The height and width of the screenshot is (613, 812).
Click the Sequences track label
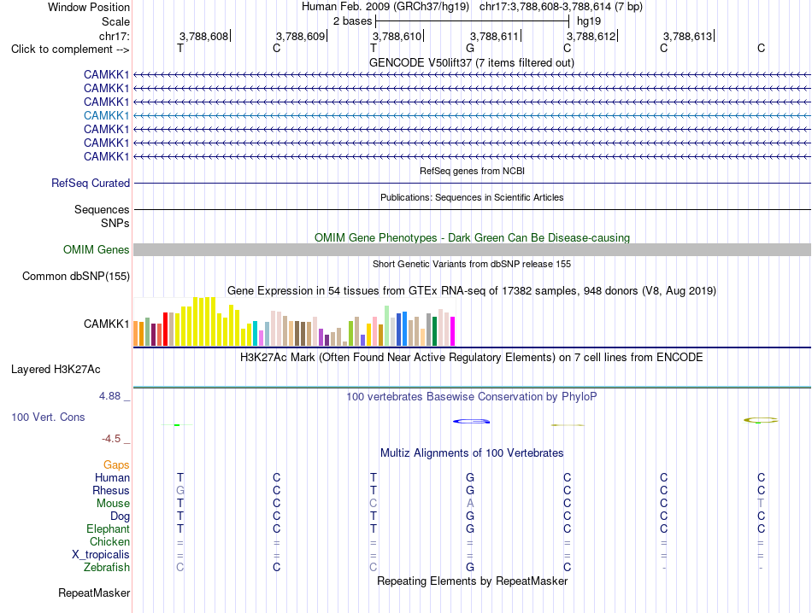pyautogui.click(x=102, y=209)
